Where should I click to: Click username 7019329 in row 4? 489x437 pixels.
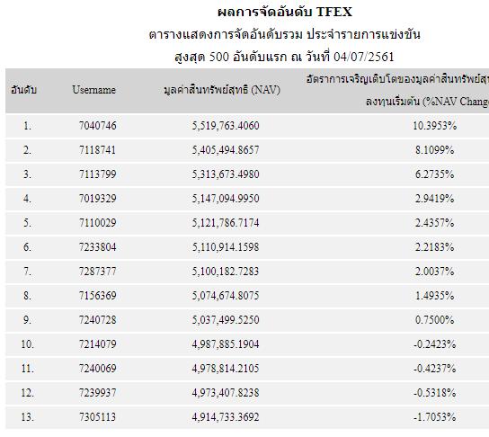click(x=98, y=199)
